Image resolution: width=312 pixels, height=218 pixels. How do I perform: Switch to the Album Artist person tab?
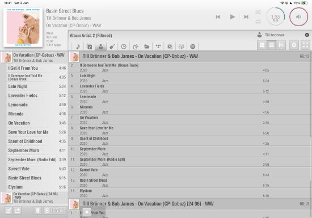100,47
